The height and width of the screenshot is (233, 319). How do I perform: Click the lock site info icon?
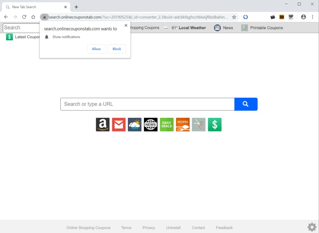tap(44, 17)
